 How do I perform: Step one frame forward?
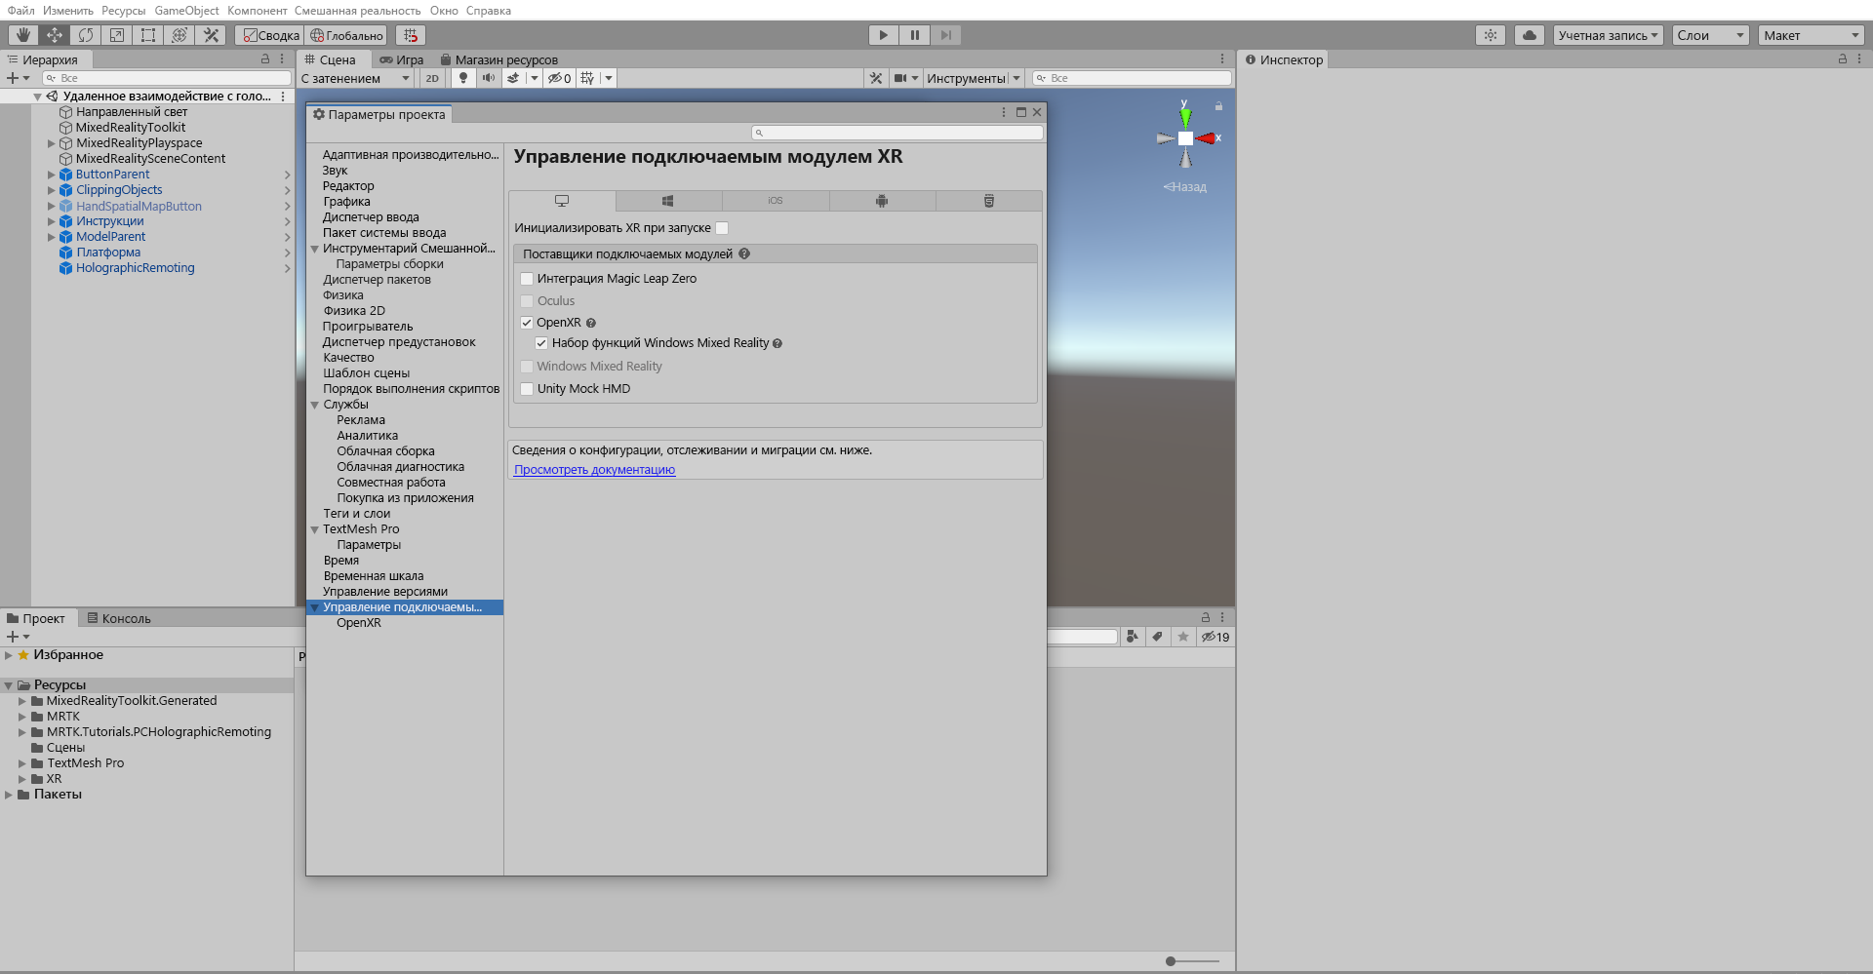click(945, 35)
